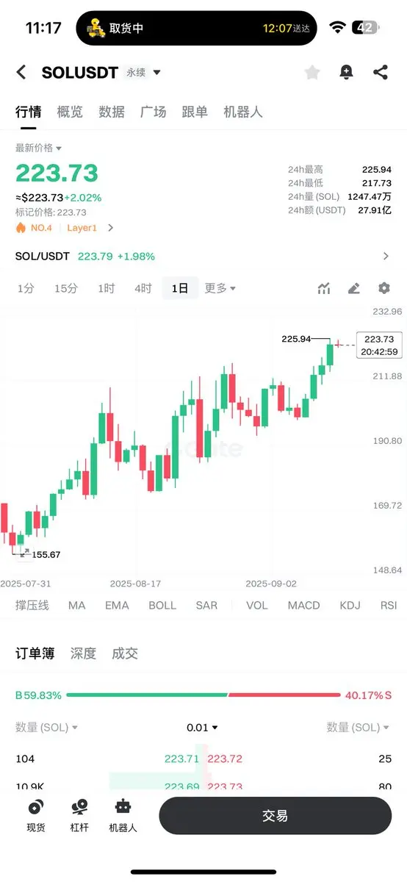
Task: Open chart indicators icon
Action: pos(323,288)
